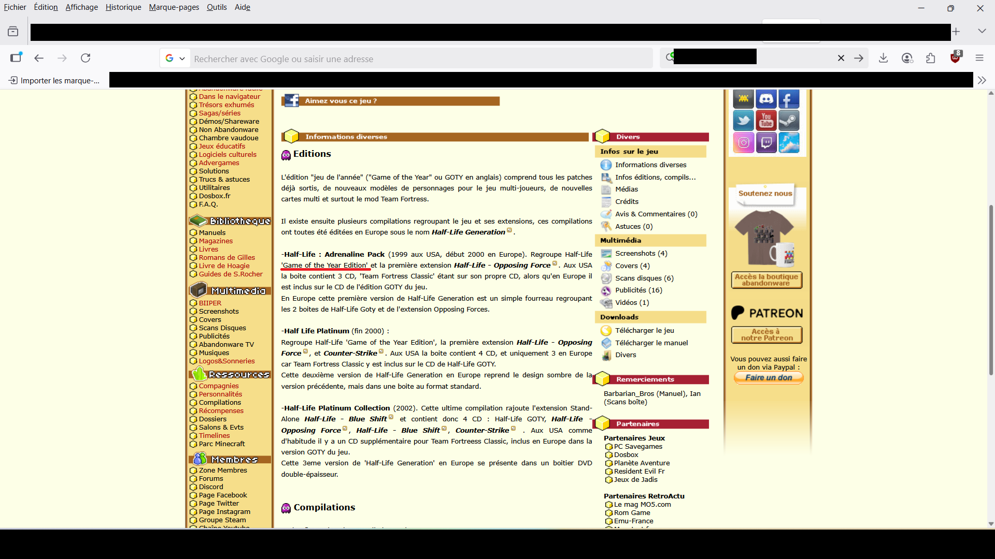
Task: Open the extensions puzzle icon
Action: pyautogui.click(x=931, y=58)
